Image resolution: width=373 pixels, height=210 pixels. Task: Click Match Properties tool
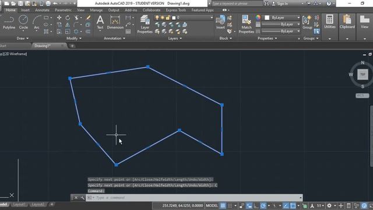pos(246,24)
